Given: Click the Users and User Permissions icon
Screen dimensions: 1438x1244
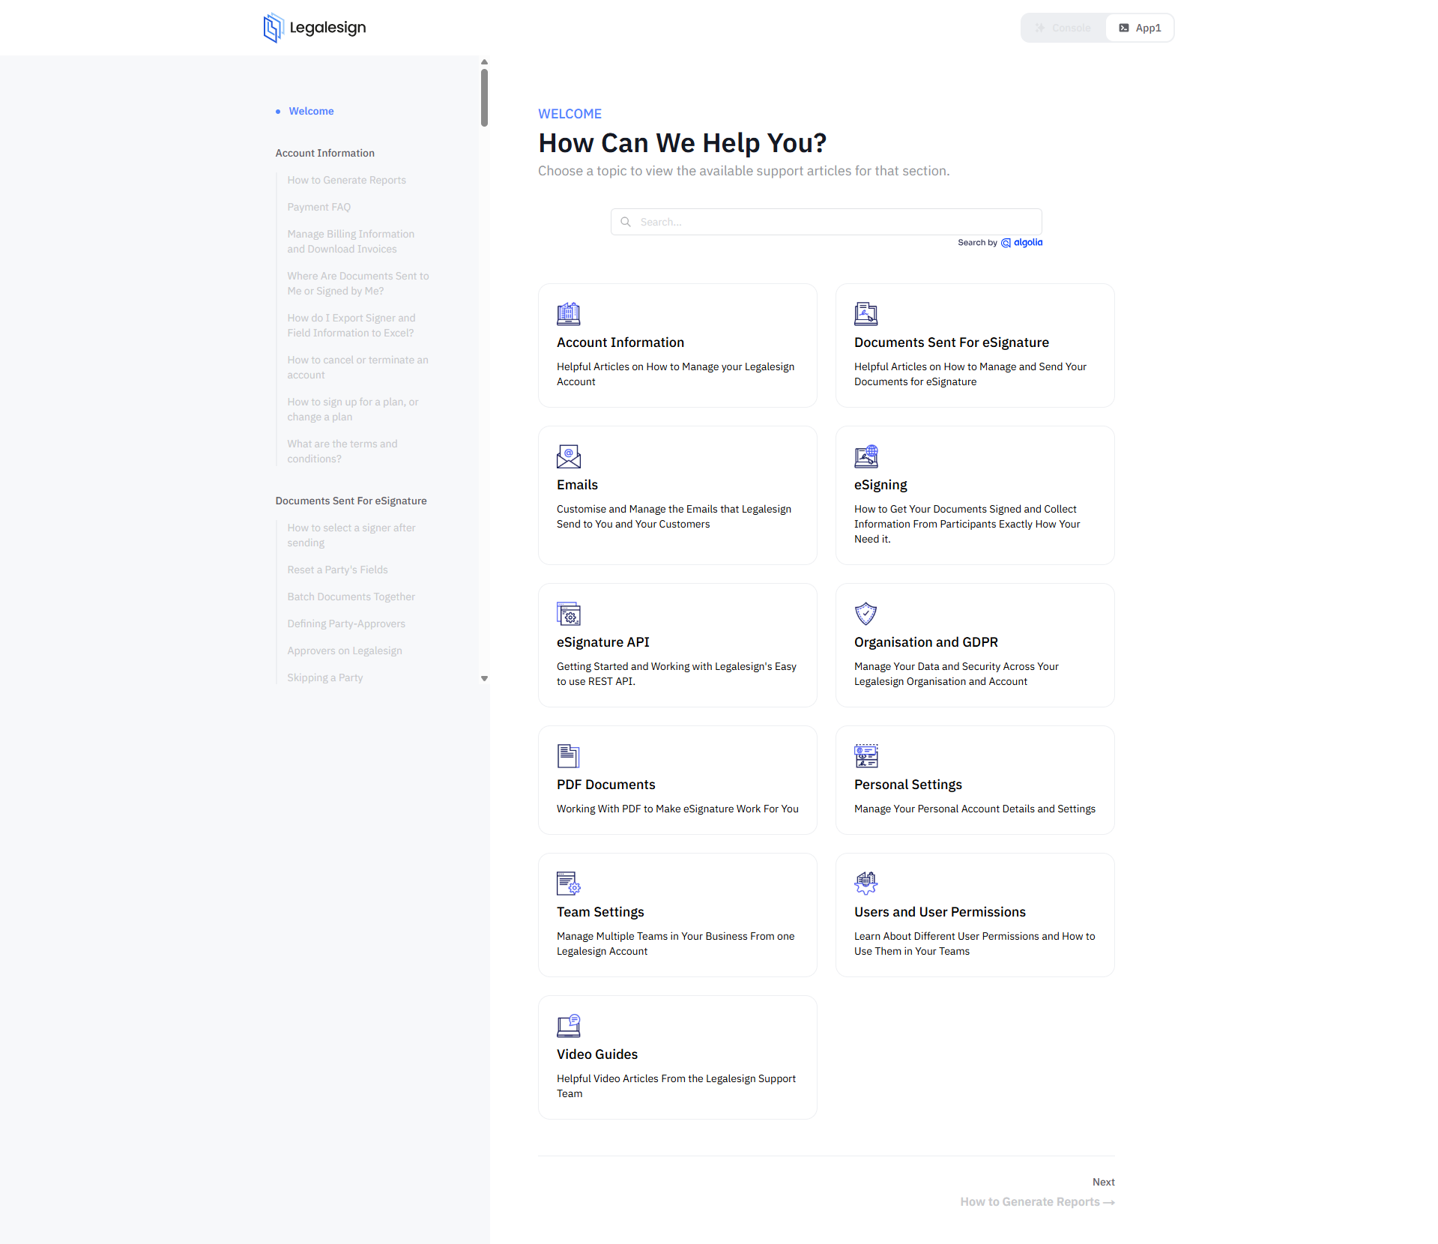Looking at the screenshot, I should [x=865, y=884].
